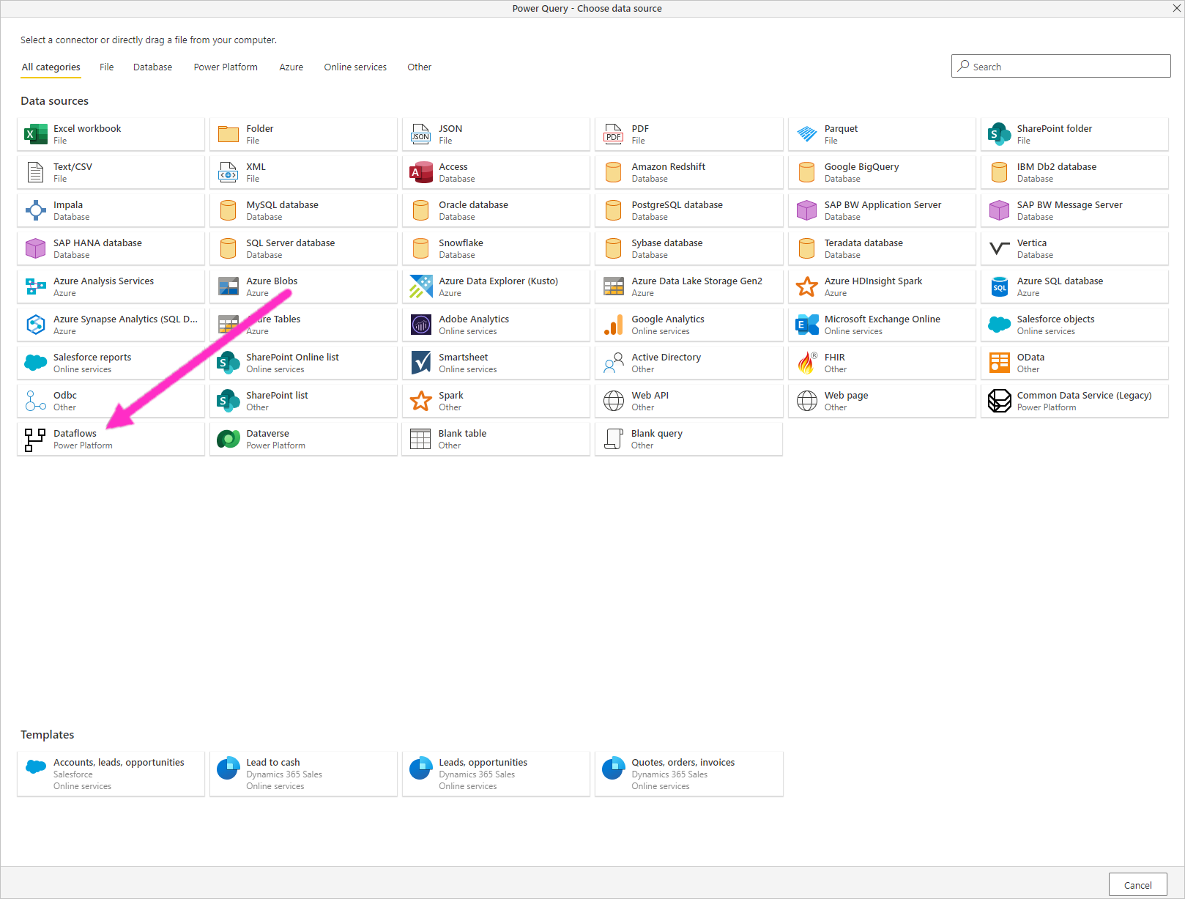
Task: Switch to the All categories tab
Action: 51,67
